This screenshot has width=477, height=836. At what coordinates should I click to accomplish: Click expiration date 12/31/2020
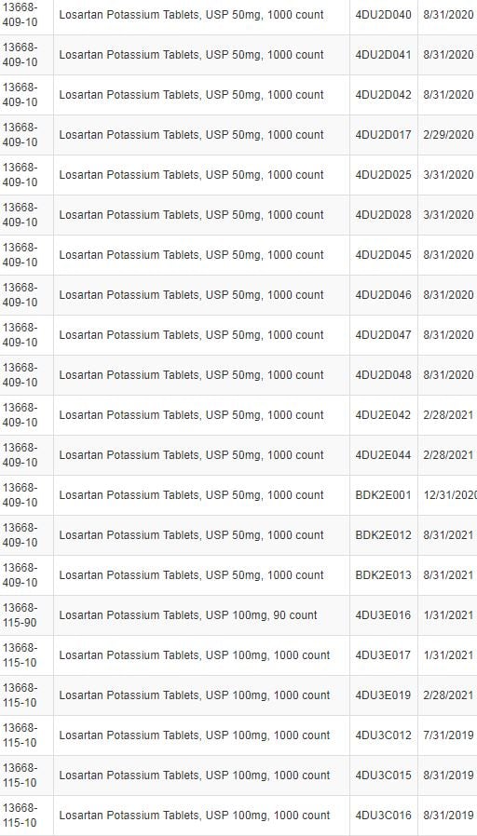(x=450, y=494)
